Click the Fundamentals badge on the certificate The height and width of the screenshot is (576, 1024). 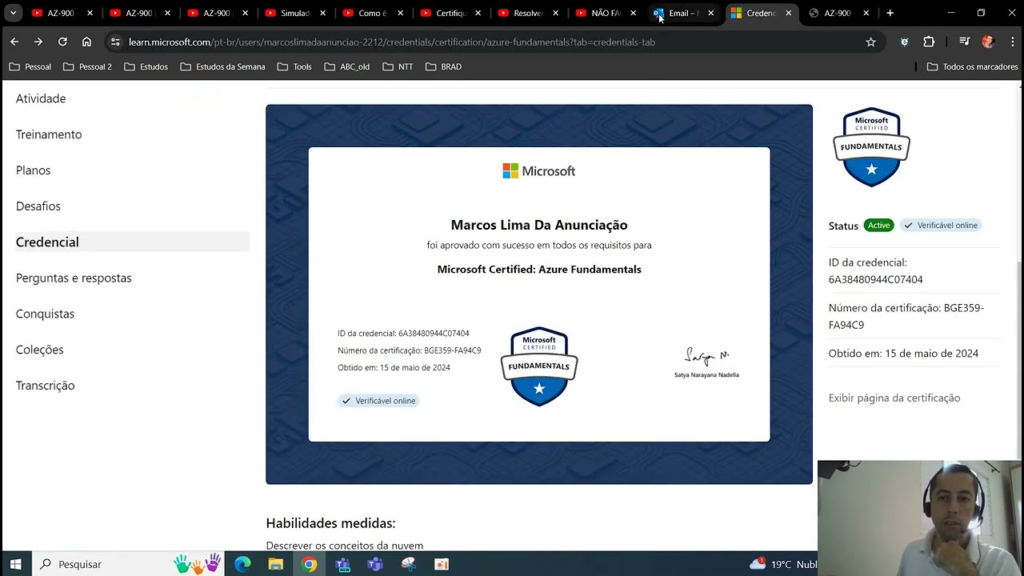[539, 366]
